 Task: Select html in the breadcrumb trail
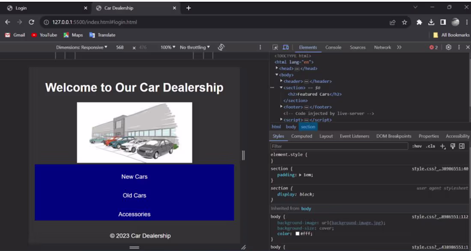tap(276, 127)
